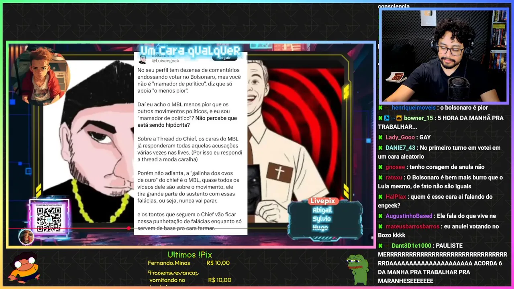
Task: Click the 'Ultimos !Pix' heading
Action: click(190, 255)
